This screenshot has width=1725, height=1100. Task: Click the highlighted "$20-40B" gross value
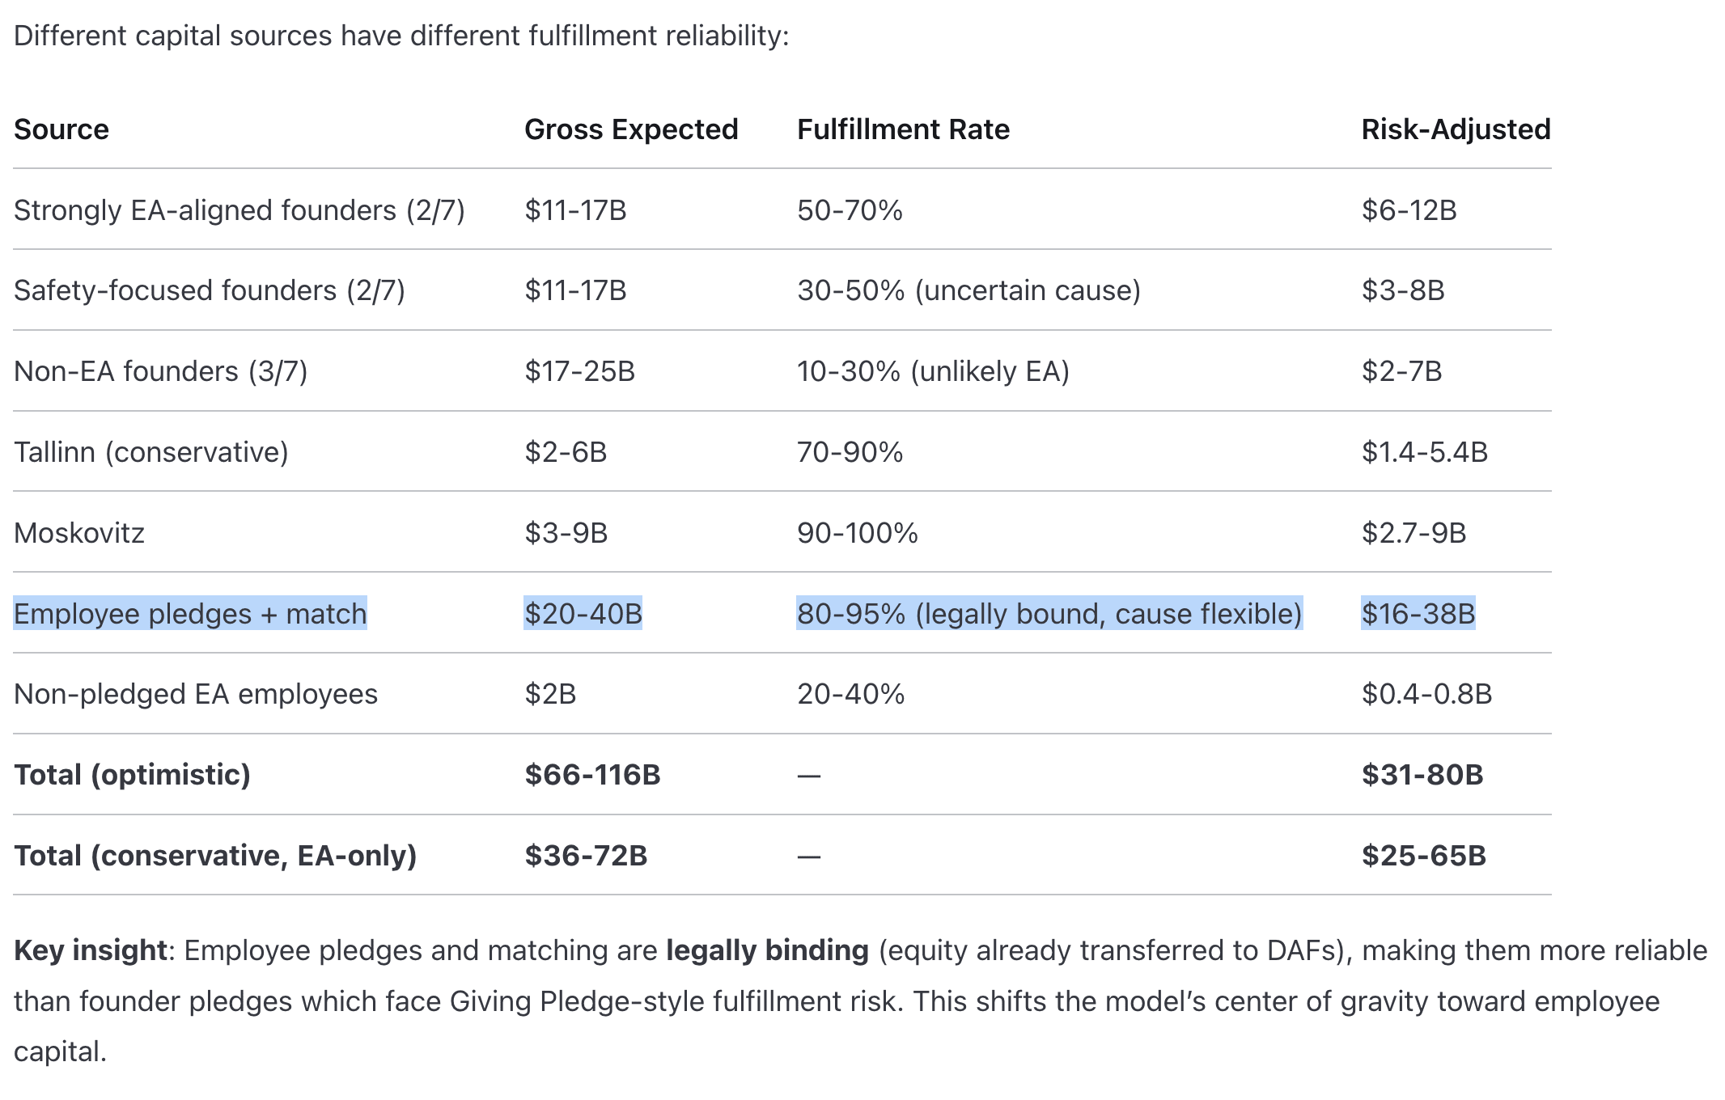click(x=583, y=614)
